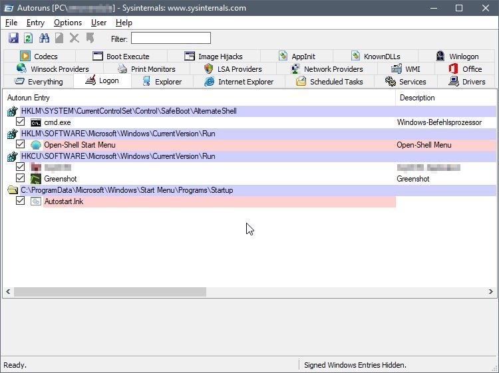This screenshot has height=373, width=499.
Task: Click the cmd.exe entry icon
Action: click(36, 122)
